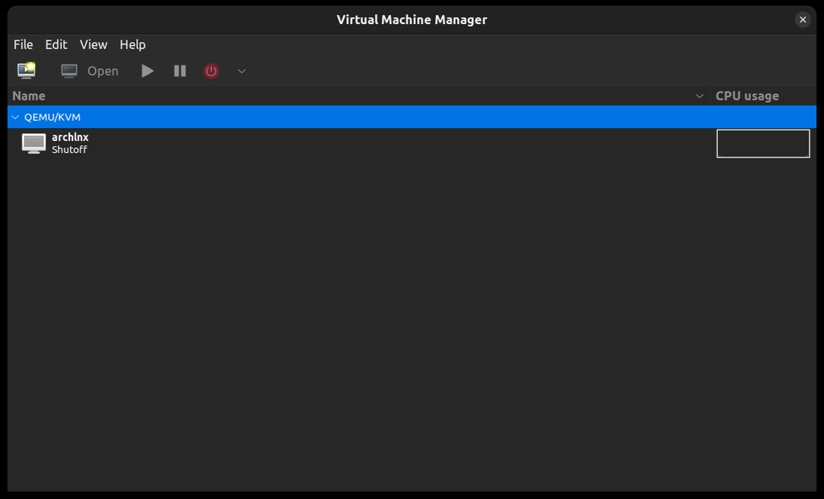Open the Edit menu
The image size is (824, 499).
(56, 44)
